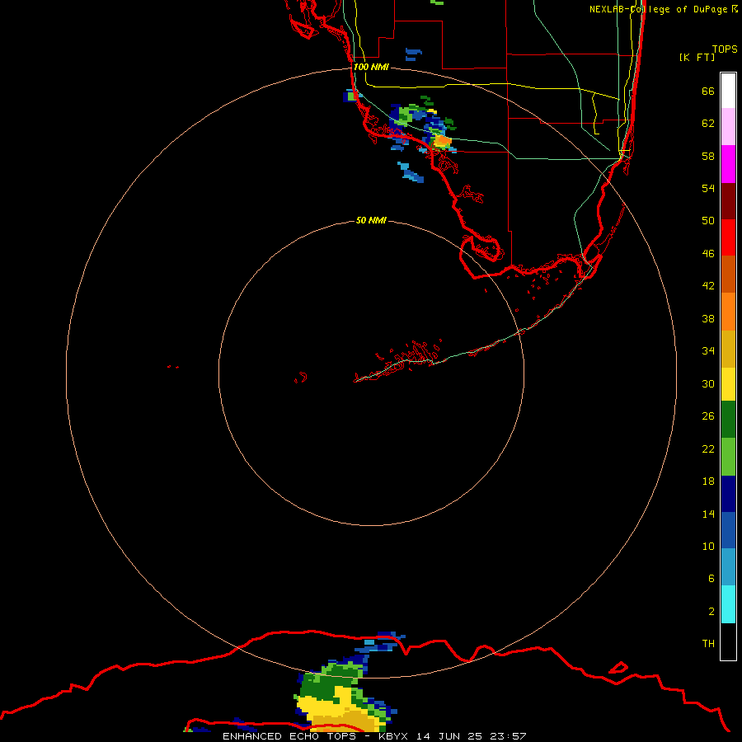Click the 18 value on the scale
Image resolution: width=742 pixels, height=742 pixels.
[708, 481]
